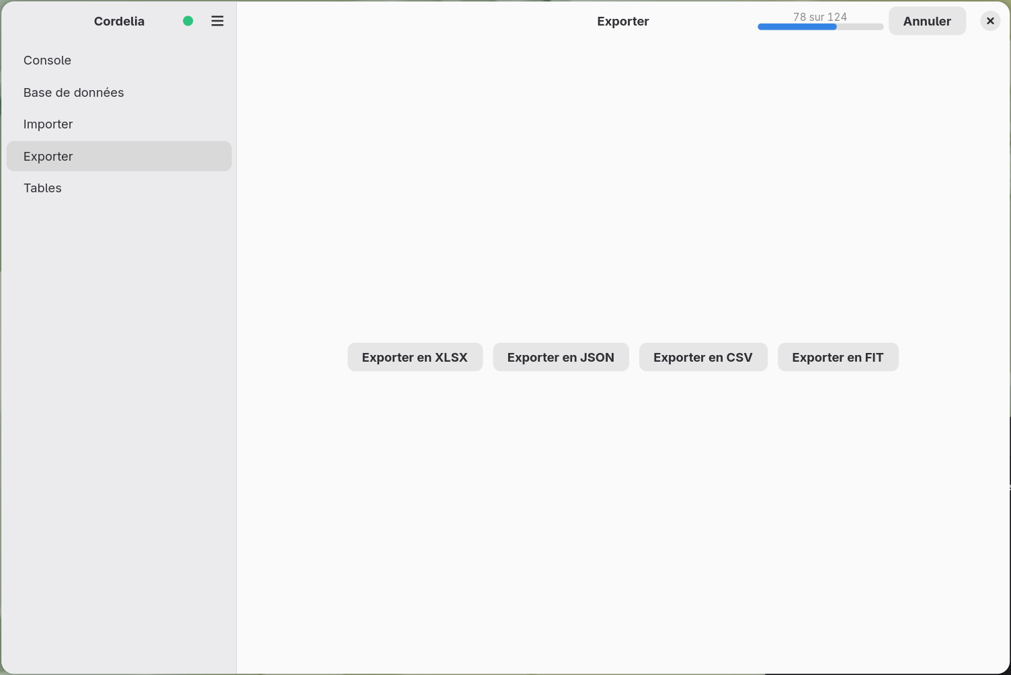Go to Base de données

point(119,92)
